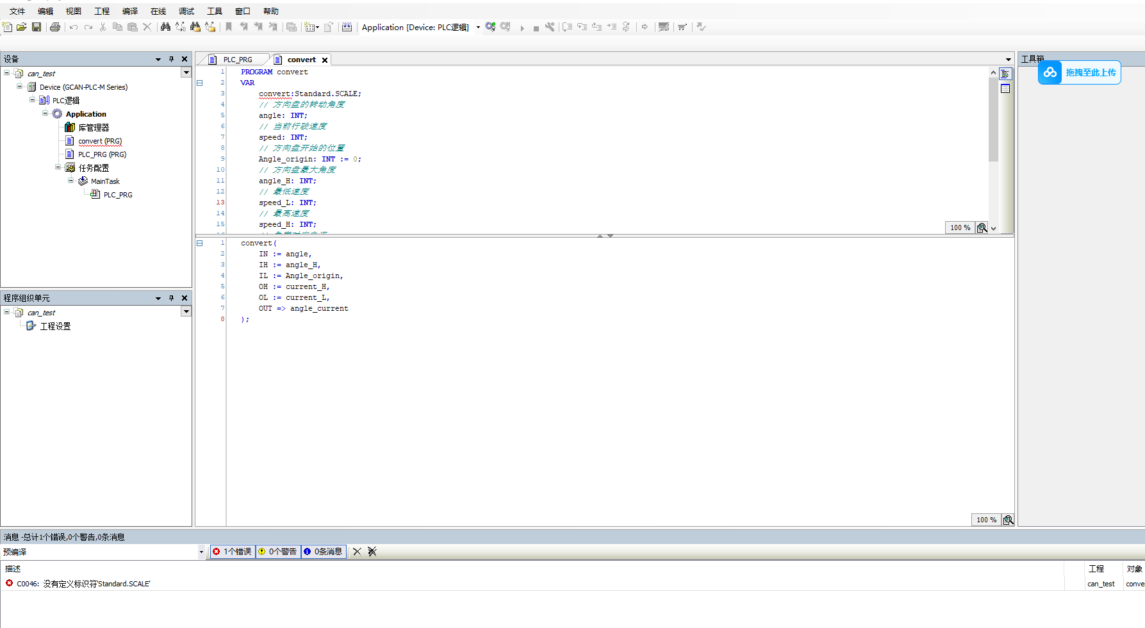Click the Print icon in toolbar
The width and height of the screenshot is (1145, 628).
click(55, 27)
